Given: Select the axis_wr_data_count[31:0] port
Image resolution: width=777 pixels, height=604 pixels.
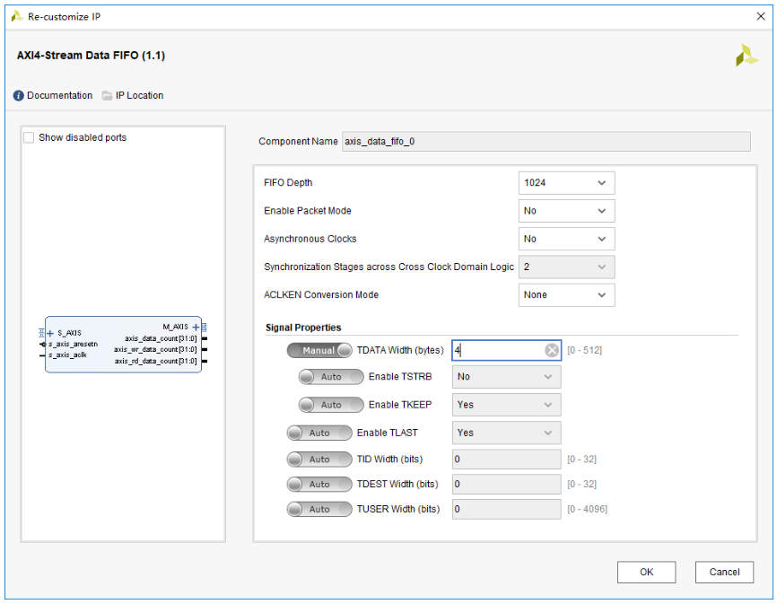Looking at the screenshot, I should [155, 349].
